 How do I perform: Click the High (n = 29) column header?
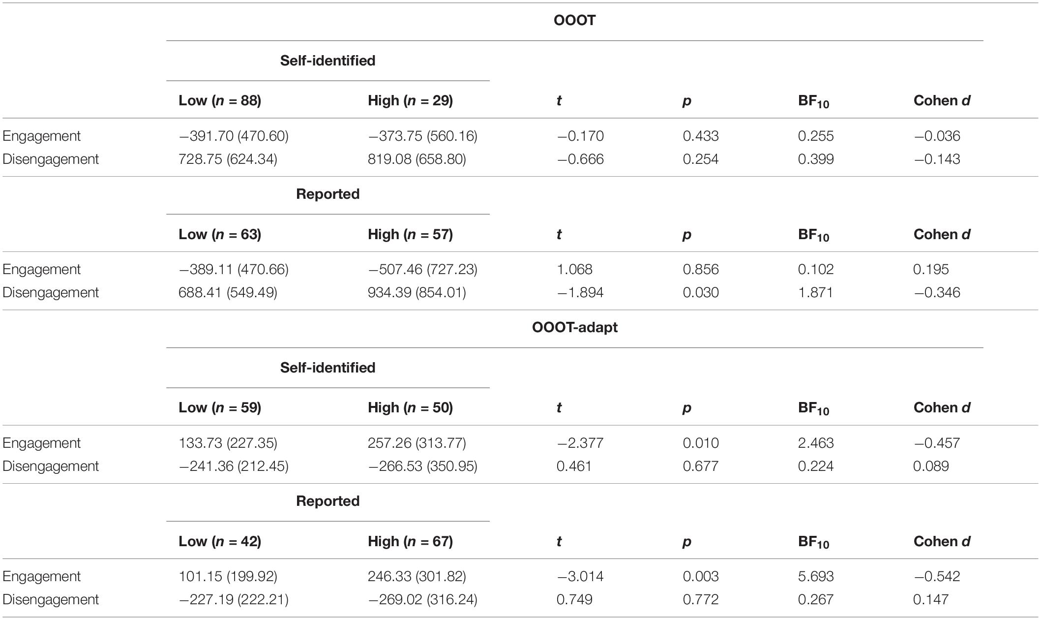pyautogui.click(x=410, y=100)
